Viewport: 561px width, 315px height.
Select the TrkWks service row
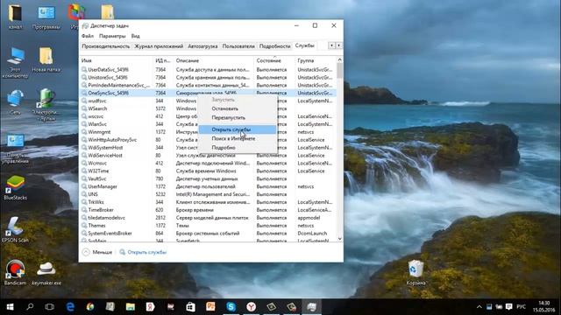pos(208,202)
